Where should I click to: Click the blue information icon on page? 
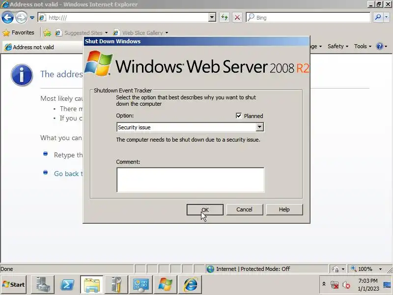(22, 75)
